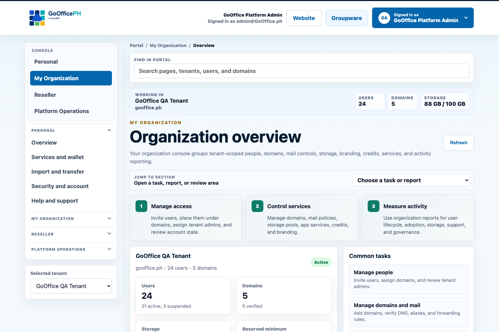Open the signed-in account menu chevron
The height and width of the screenshot is (332, 499).
(x=466, y=18)
